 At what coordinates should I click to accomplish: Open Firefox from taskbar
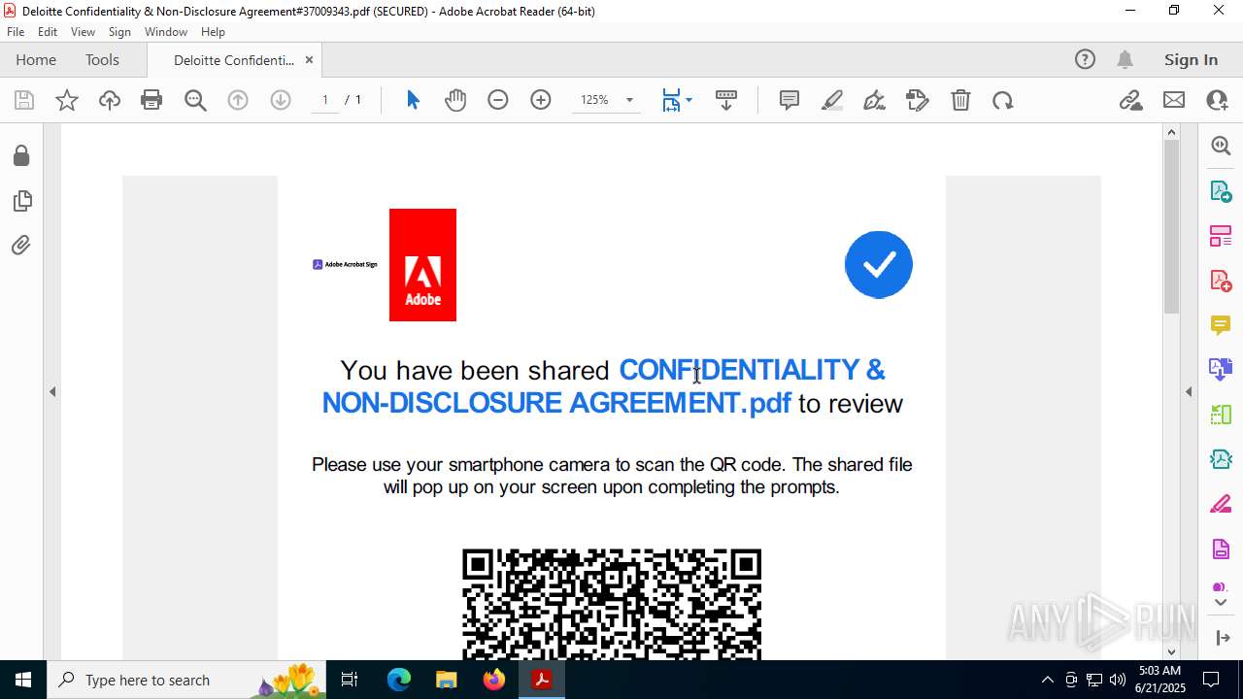[x=494, y=680]
